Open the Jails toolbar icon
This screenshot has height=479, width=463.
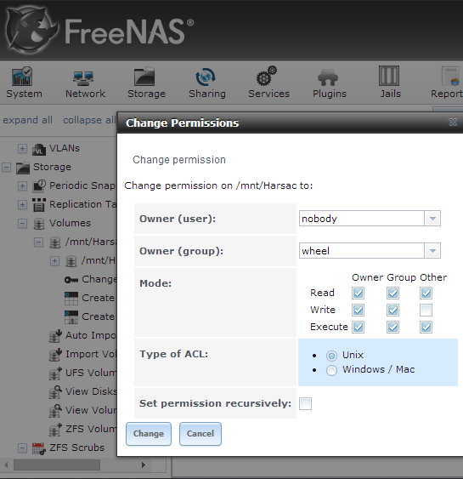389,76
